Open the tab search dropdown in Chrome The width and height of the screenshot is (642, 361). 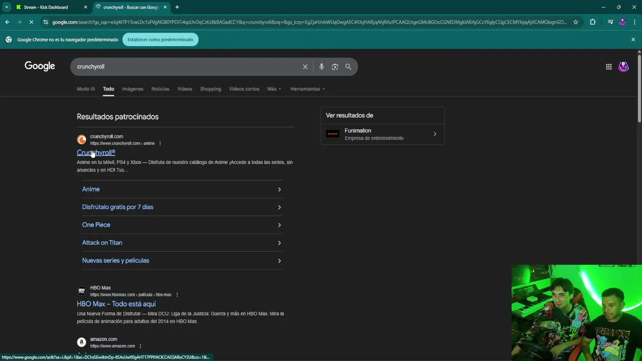point(7,7)
